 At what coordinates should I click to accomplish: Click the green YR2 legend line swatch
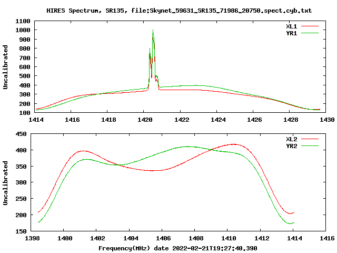310,145
